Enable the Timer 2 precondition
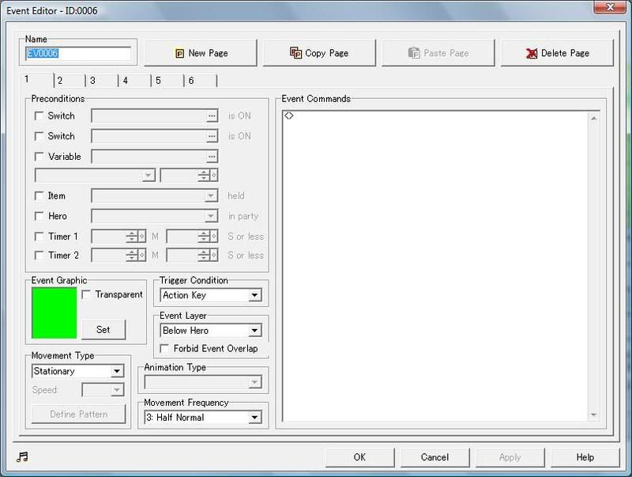Viewport: 632px width, 477px height. [39, 256]
